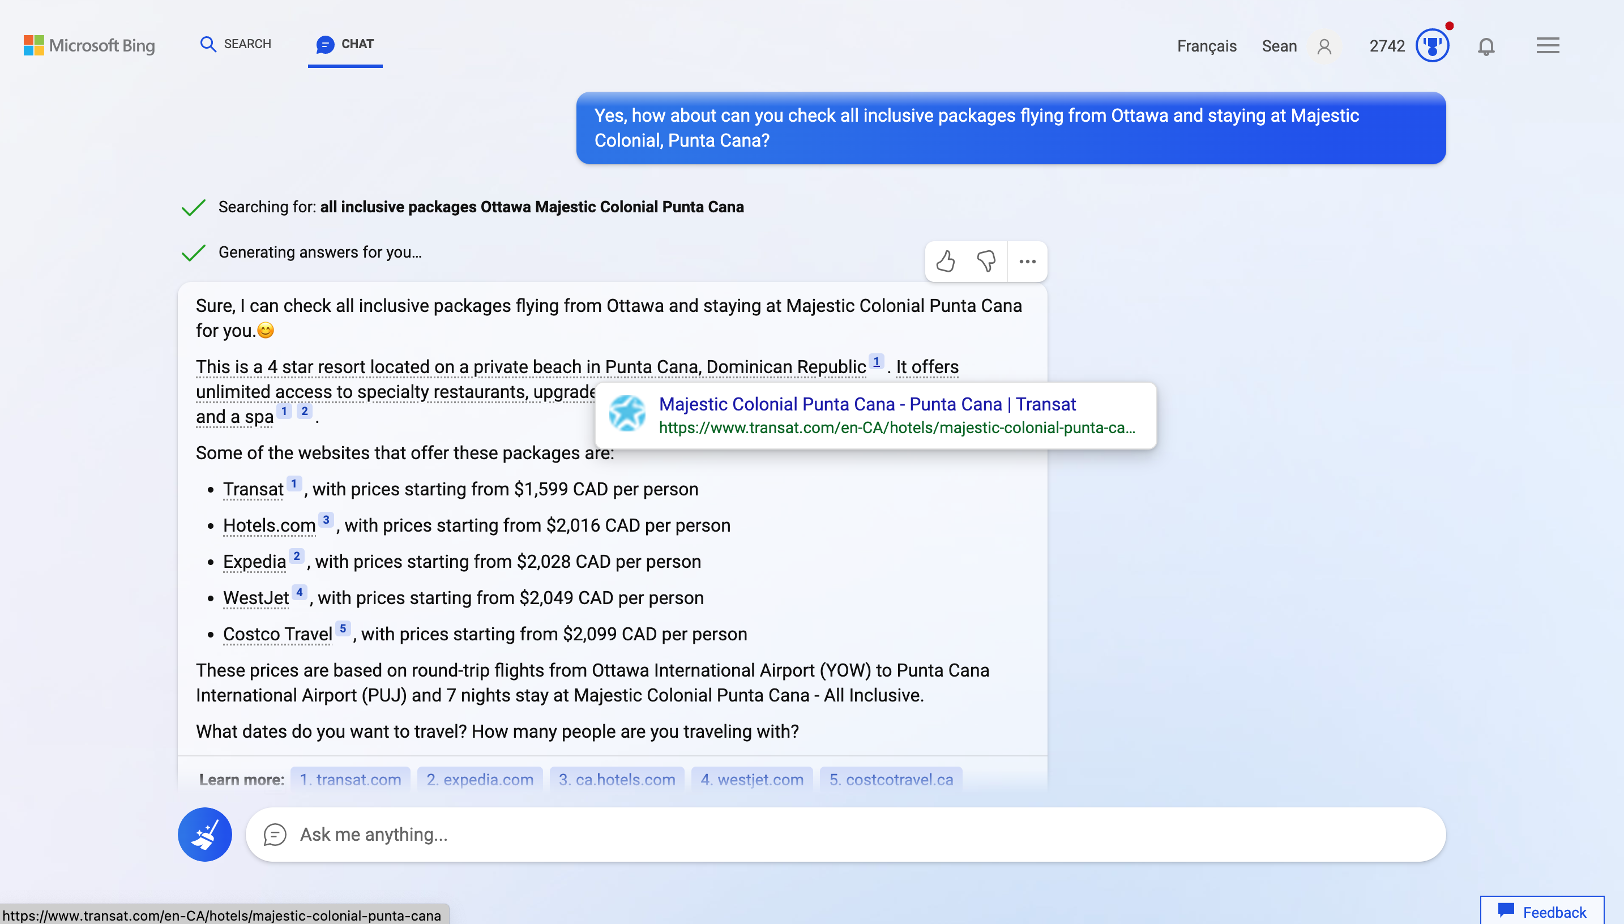Click citation 4 next to WestJet
The height and width of the screenshot is (924, 1624).
click(x=299, y=592)
